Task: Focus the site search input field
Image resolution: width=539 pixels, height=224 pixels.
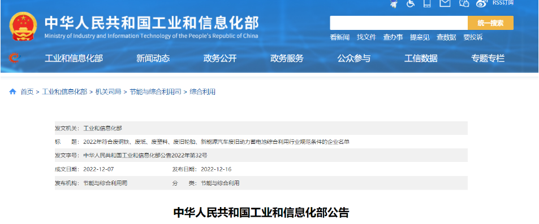Action: [x=399, y=23]
